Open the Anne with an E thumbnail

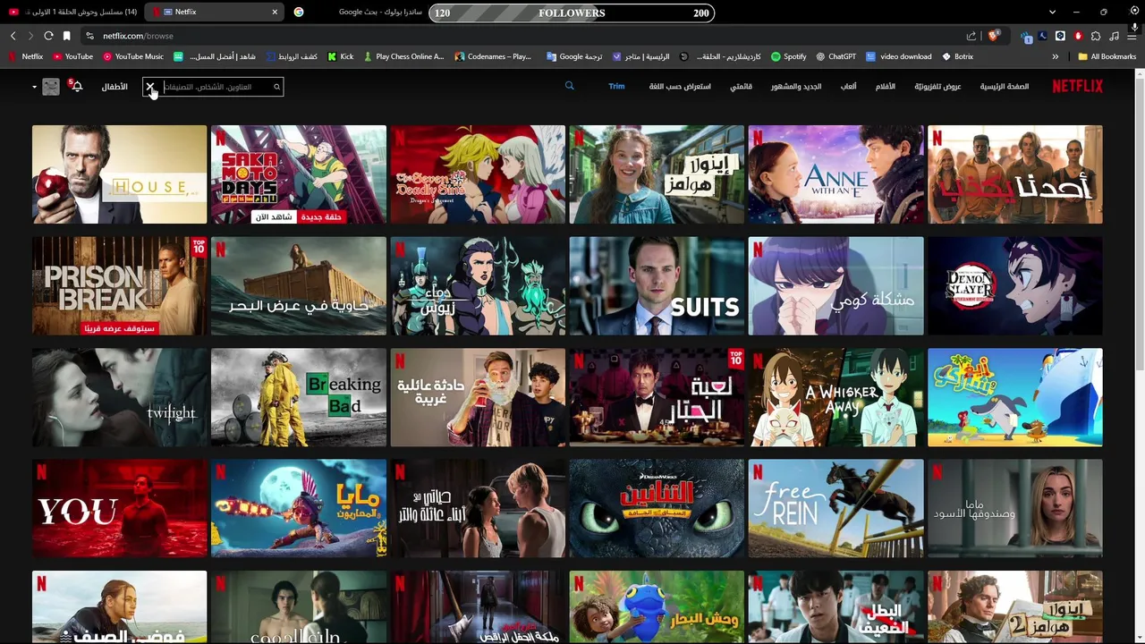(x=835, y=174)
